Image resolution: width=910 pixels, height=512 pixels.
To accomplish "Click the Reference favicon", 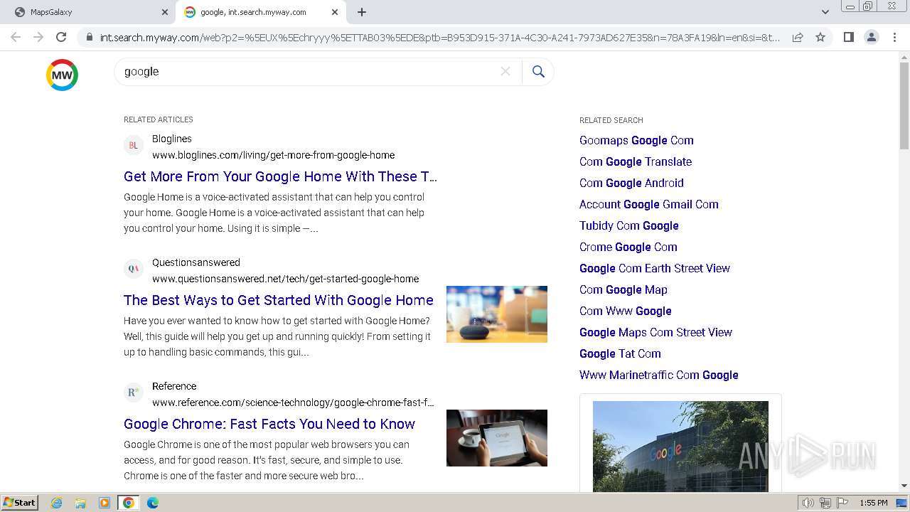I will coord(133,393).
